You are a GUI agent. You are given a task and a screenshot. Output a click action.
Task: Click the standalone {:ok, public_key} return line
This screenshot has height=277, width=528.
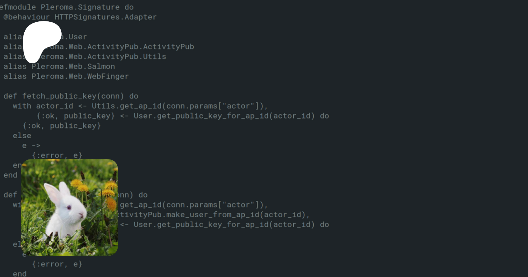coord(62,126)
